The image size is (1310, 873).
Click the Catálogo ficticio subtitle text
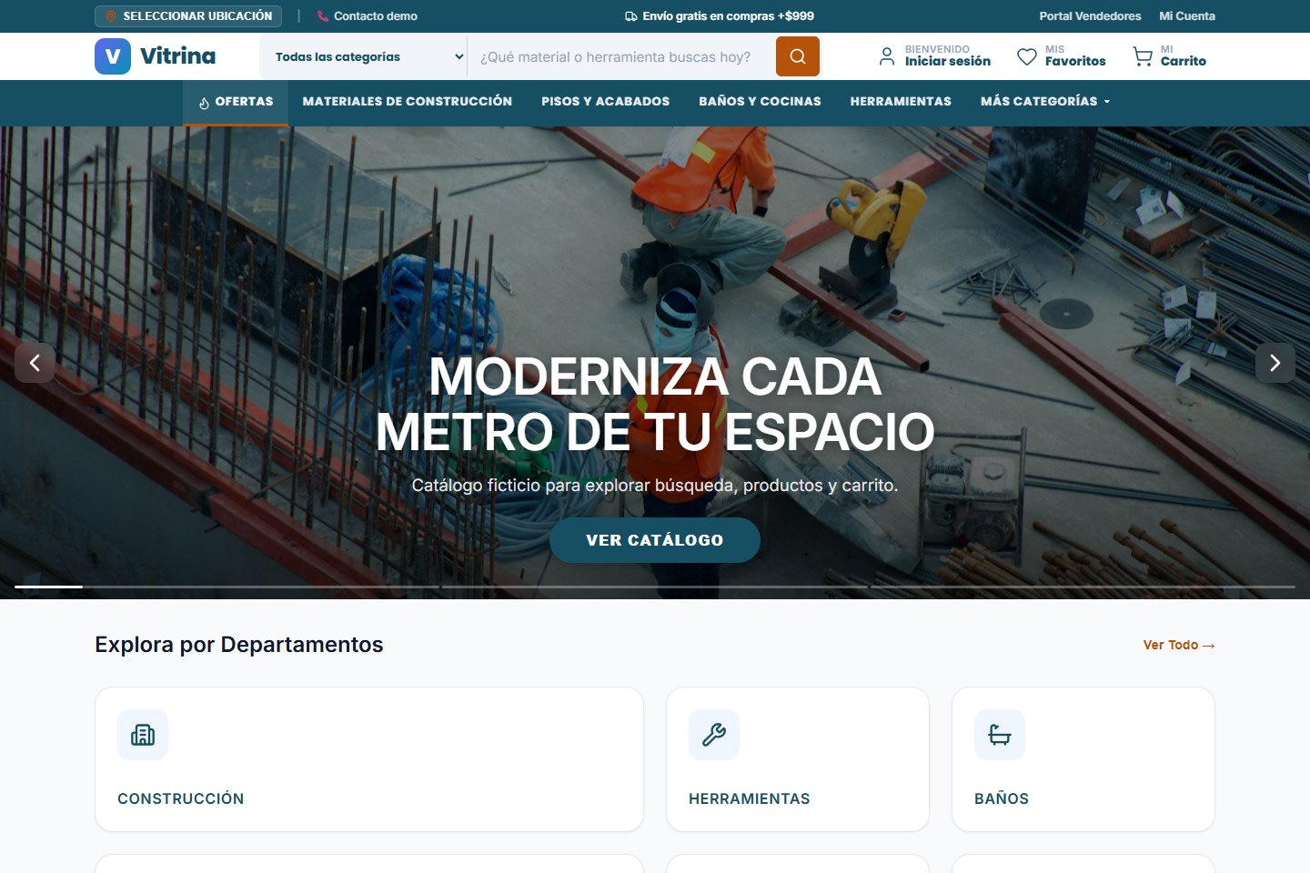(655, 486)
